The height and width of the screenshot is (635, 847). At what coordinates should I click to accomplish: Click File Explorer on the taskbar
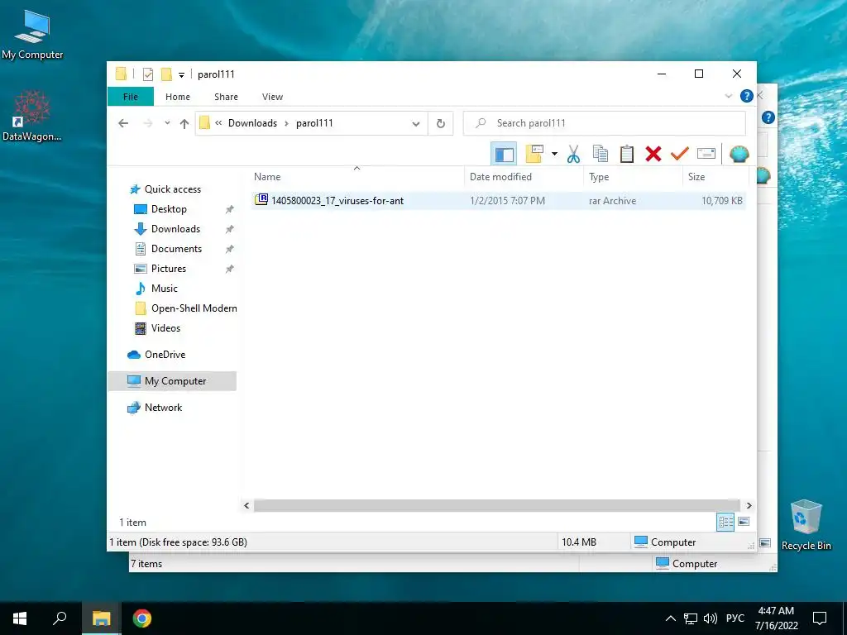pos(101,618)
